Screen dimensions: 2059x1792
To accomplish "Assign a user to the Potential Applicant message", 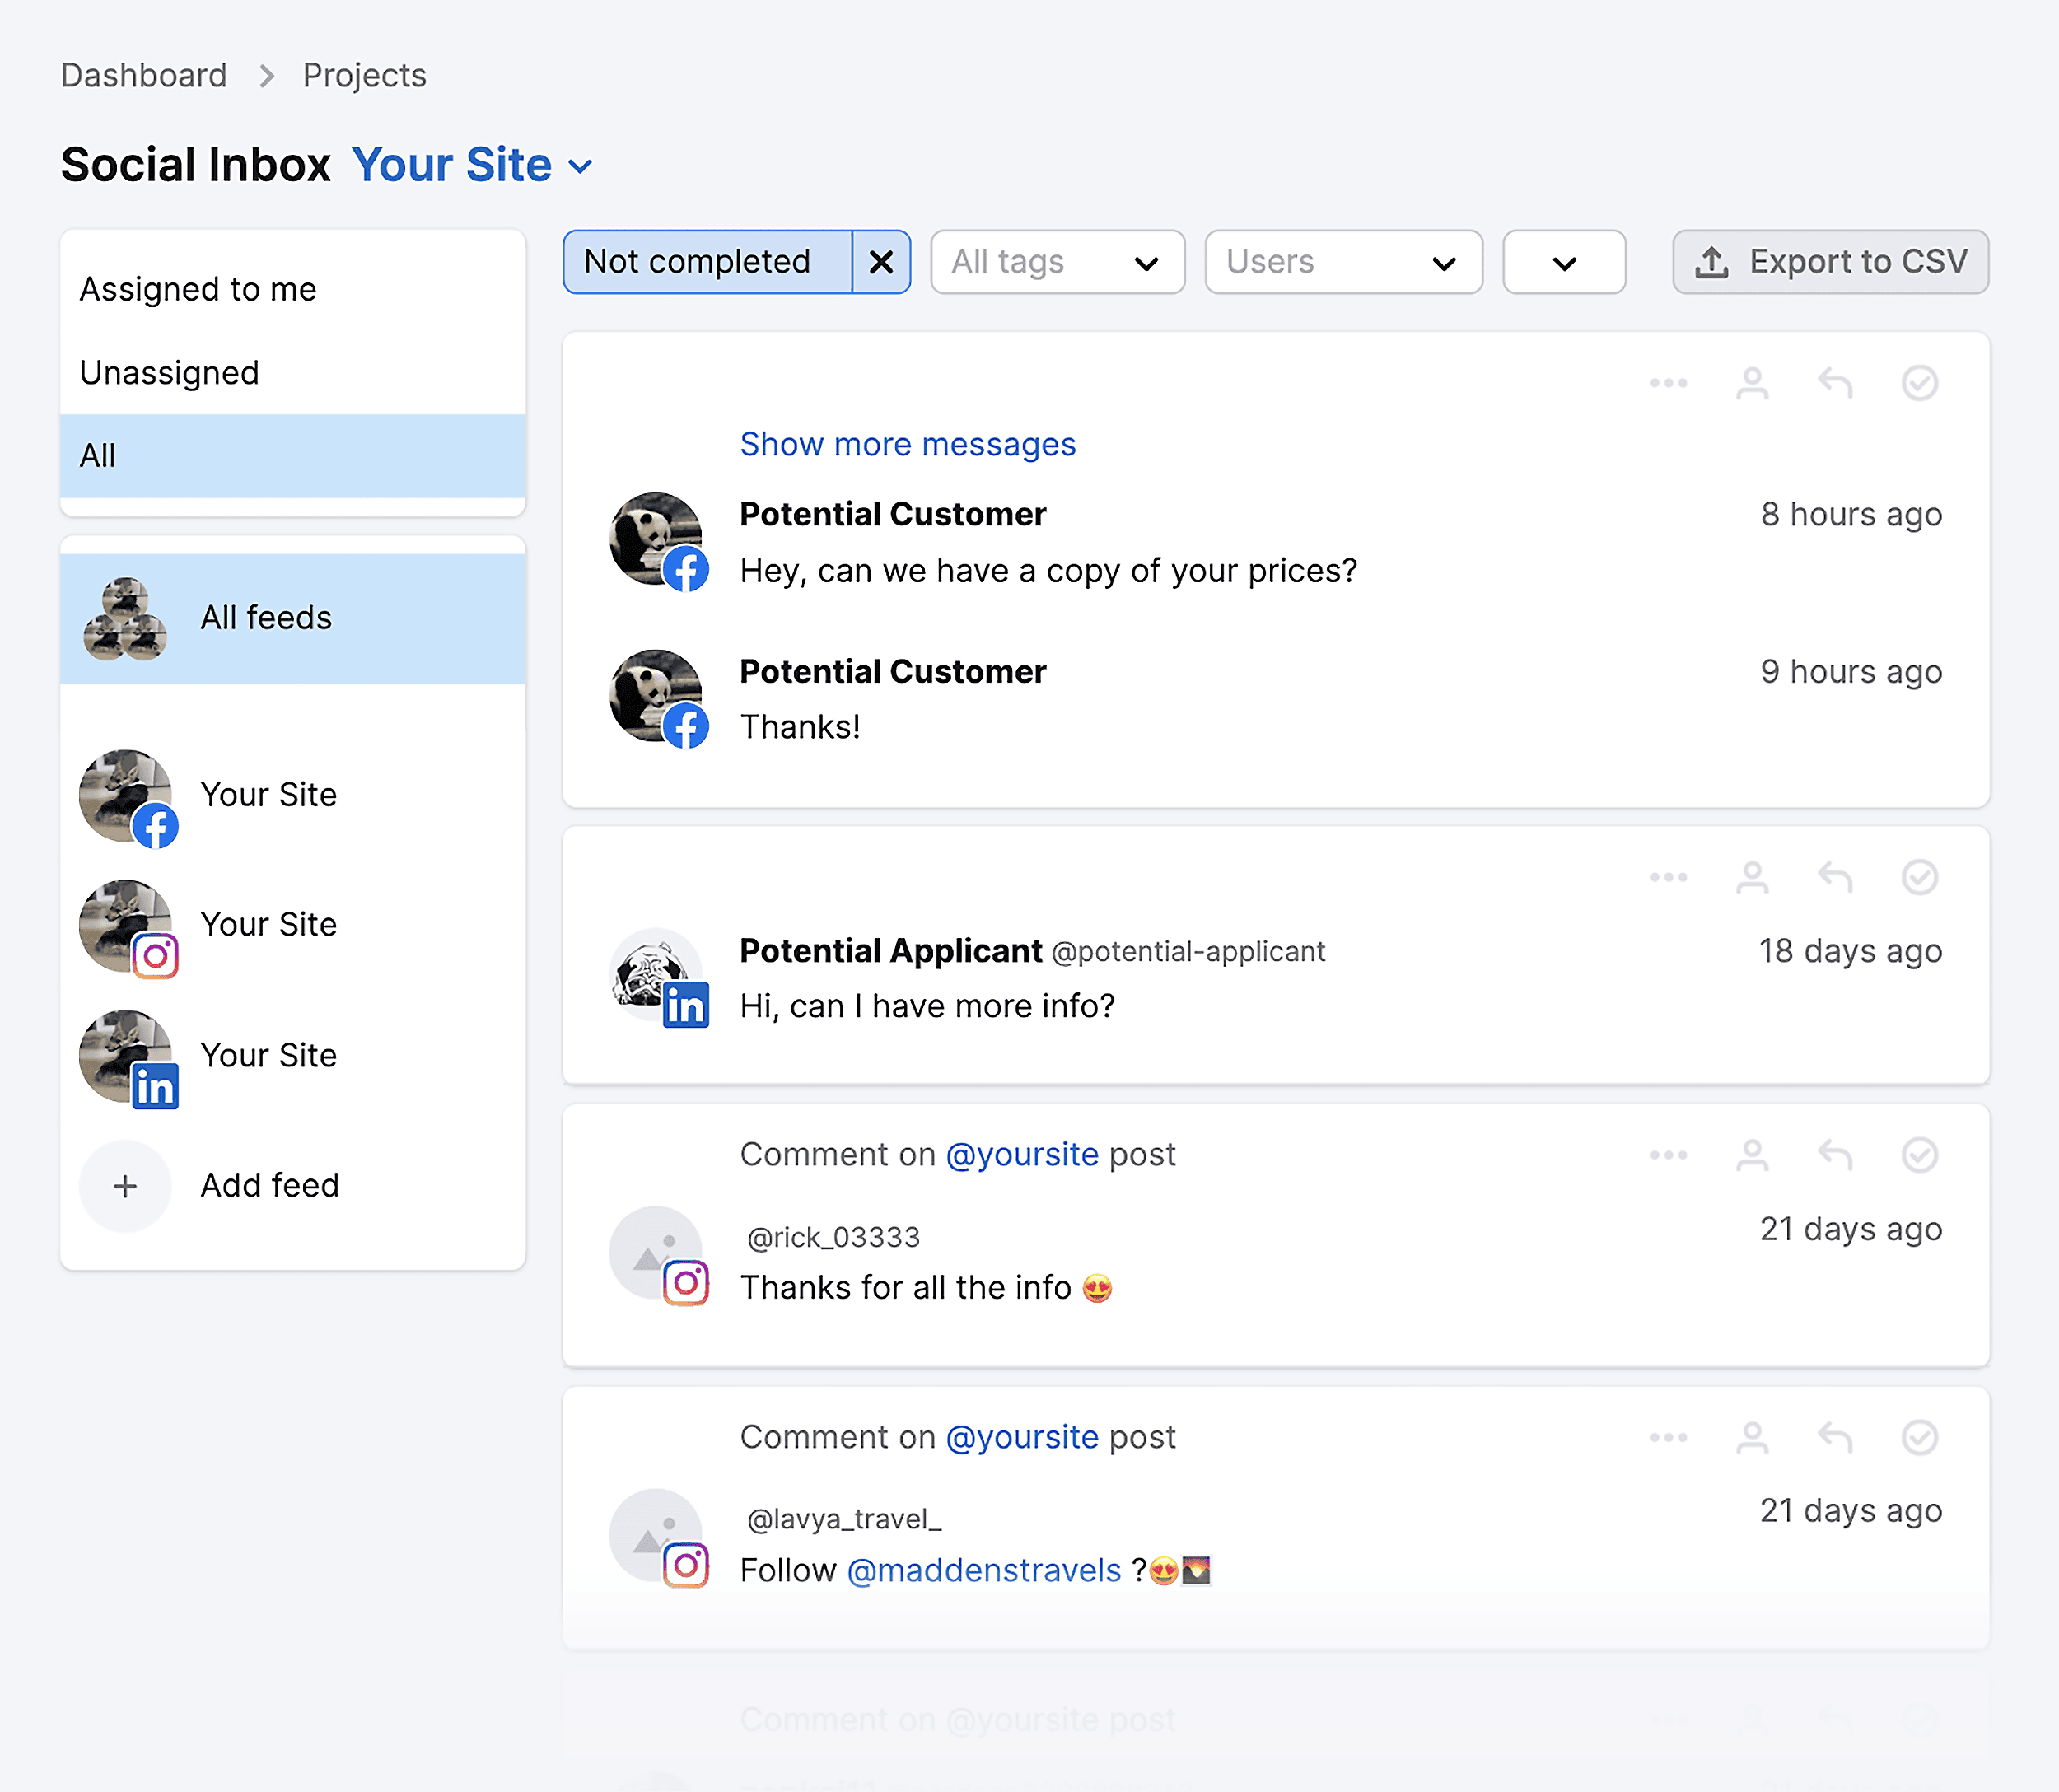I will (x=1752, y=877).
